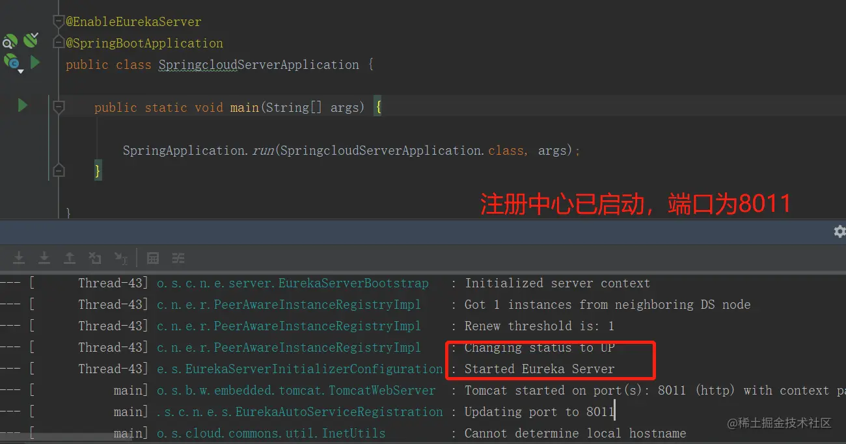Collapse the @SpringBootApplication fold marker
Screen dimensions: 846x444
(59, 43)
